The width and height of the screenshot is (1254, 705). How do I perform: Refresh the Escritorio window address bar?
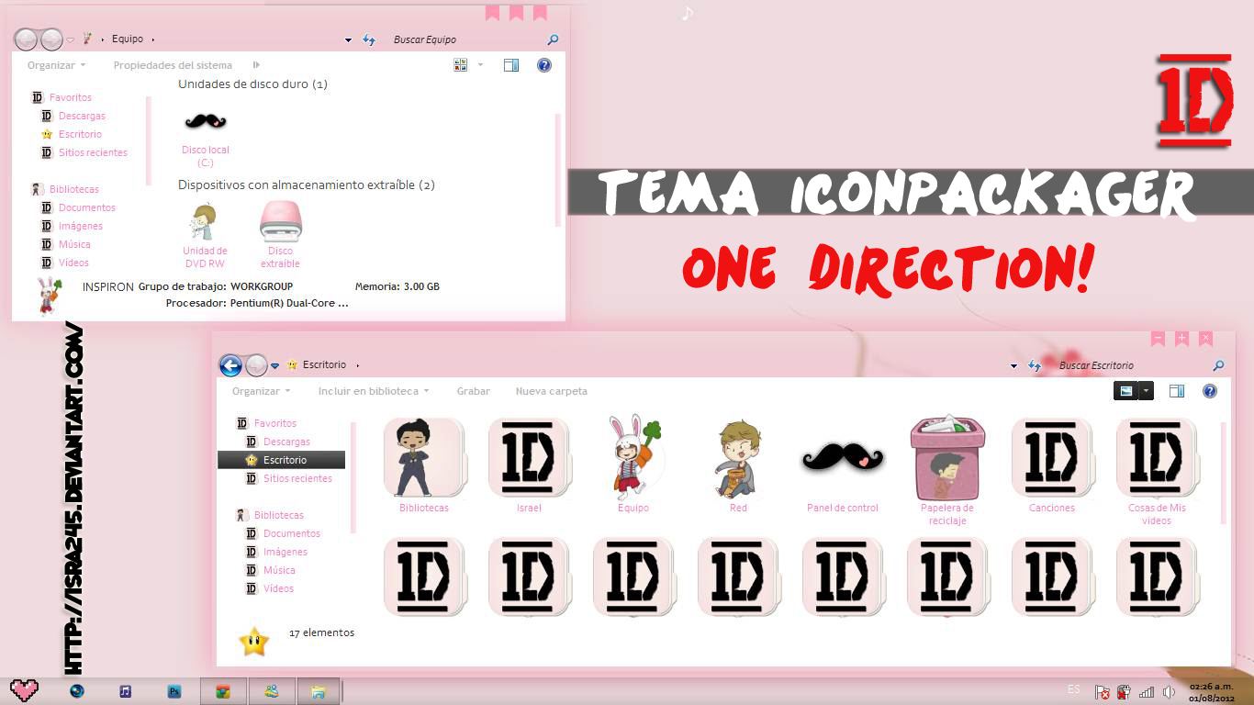coord(1035,365)
